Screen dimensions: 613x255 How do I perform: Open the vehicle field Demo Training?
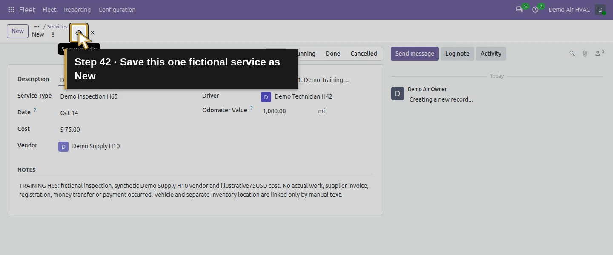click(x=324, y=80)
